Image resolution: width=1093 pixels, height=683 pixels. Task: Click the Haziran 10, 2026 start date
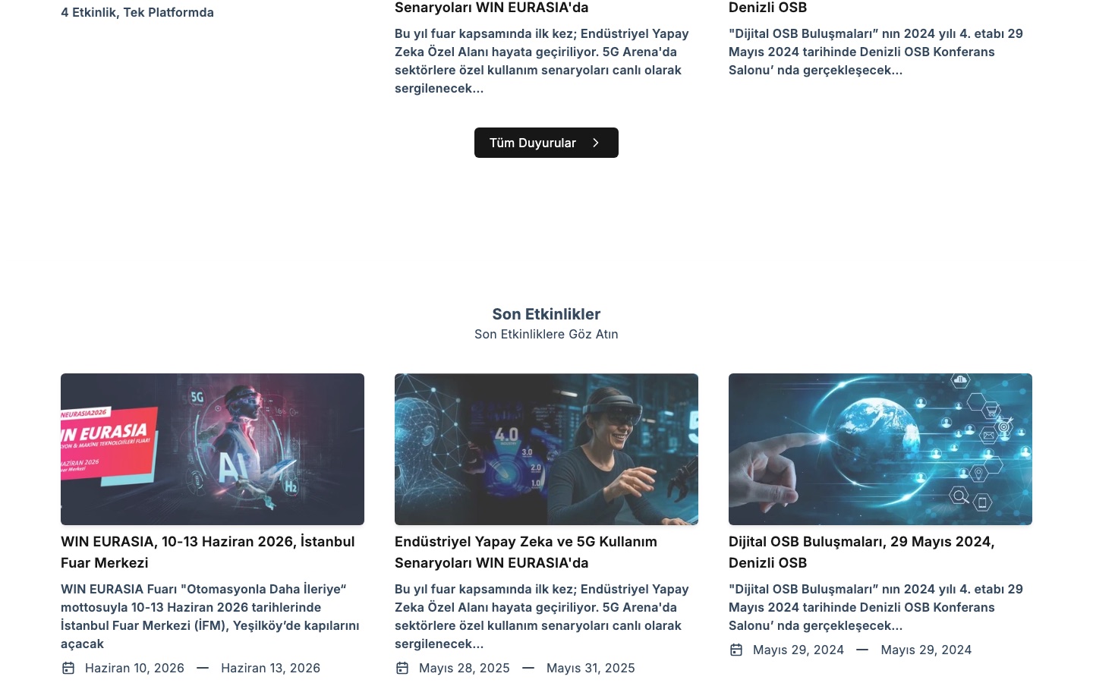pyautogui.click(x=134, y=668)
